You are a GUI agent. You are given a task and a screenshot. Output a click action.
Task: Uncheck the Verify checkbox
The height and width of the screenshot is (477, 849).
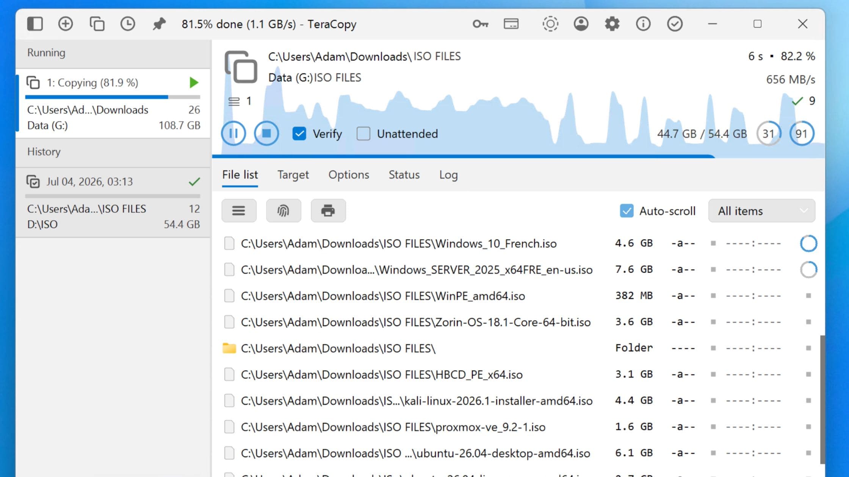(x=299, y=134)
